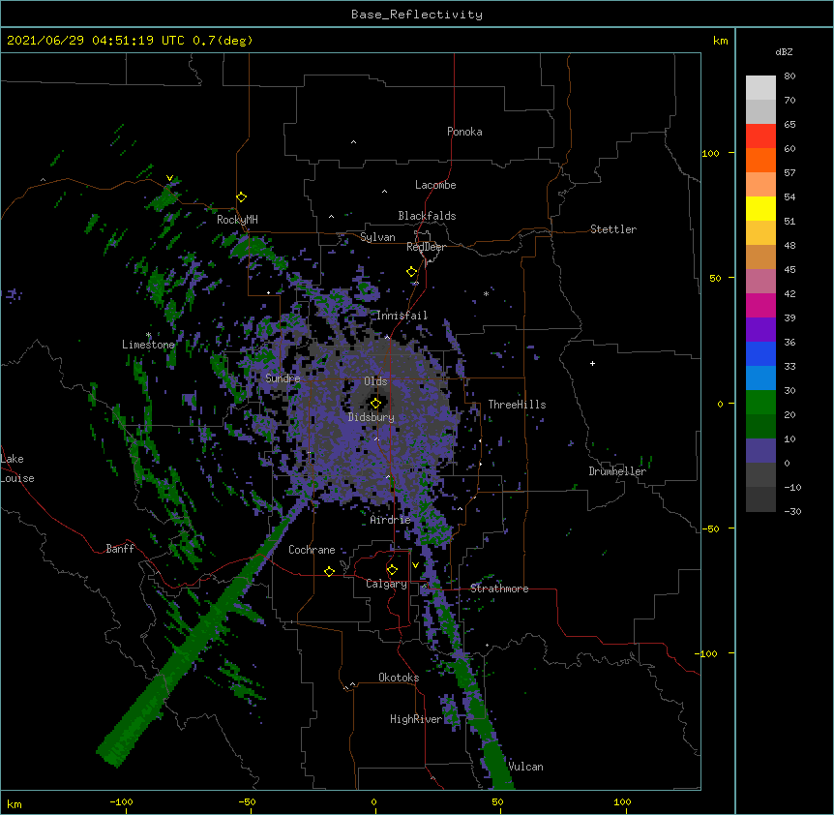834x815 pixels.
Task: Click the Limestone label
Action: (148, 345)
